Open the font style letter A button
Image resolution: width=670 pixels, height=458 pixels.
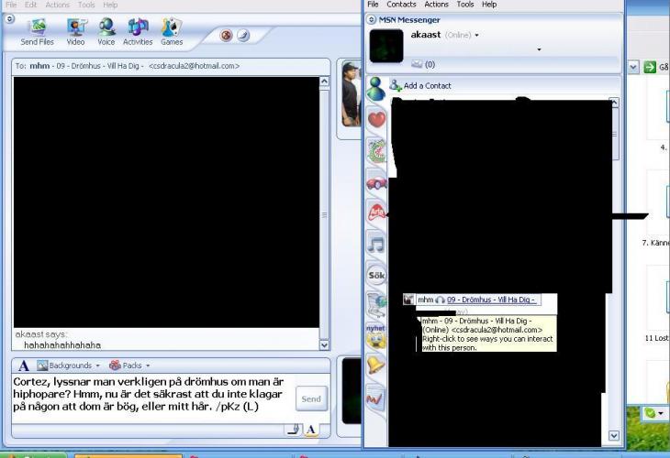pos(24,365)
